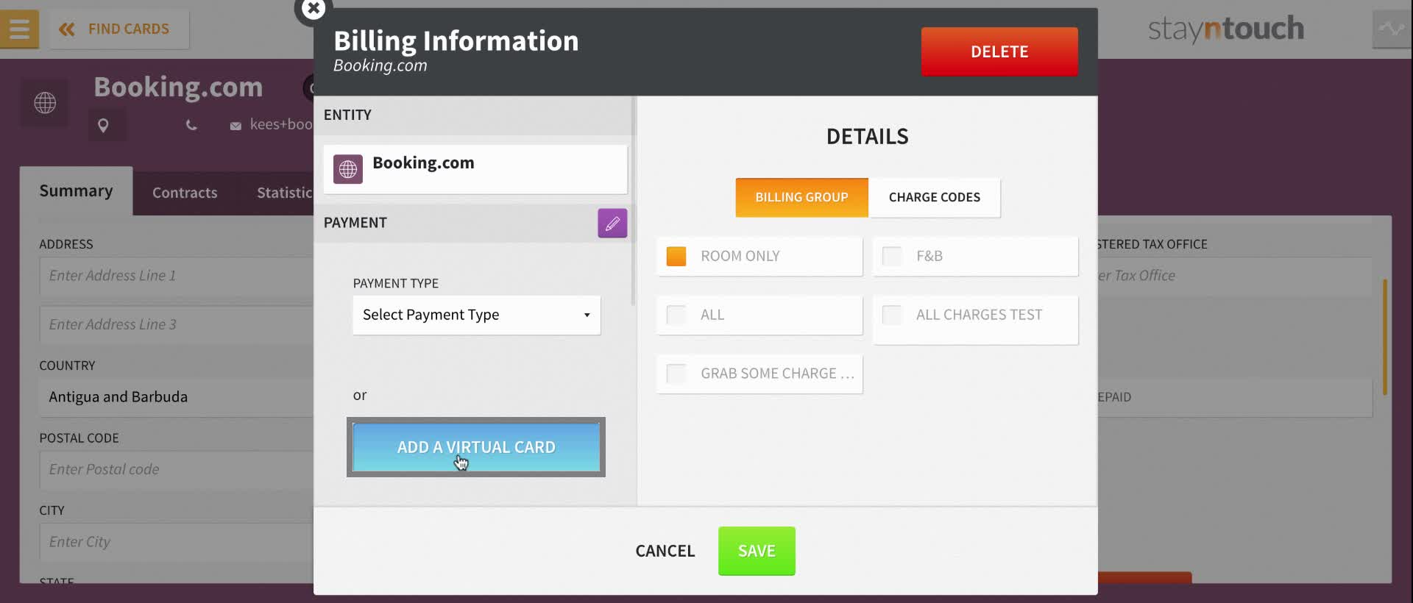The image size is (1413, 603).
Task: Close the Billing Information dialog with the X
Action: point(313,9)
